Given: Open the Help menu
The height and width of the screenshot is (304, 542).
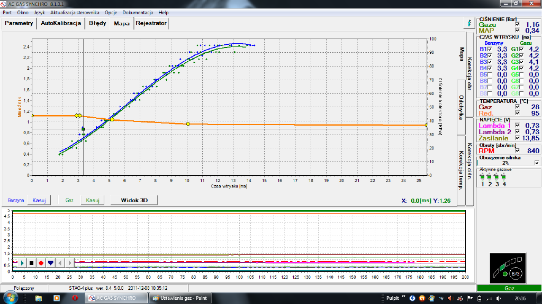Looking at the screenshot, I should (164, 13).
